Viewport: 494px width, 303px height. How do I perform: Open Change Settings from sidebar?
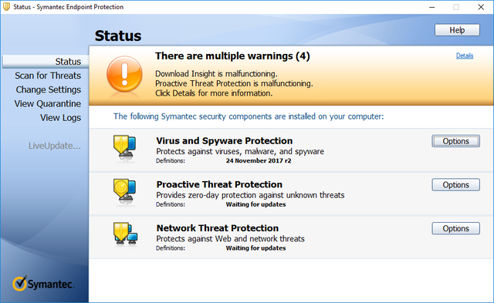coord(49,89)
